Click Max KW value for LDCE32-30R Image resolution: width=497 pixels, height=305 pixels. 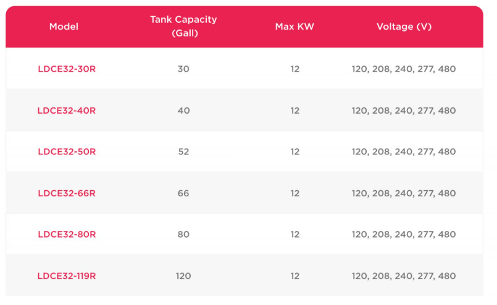(295, 69)
